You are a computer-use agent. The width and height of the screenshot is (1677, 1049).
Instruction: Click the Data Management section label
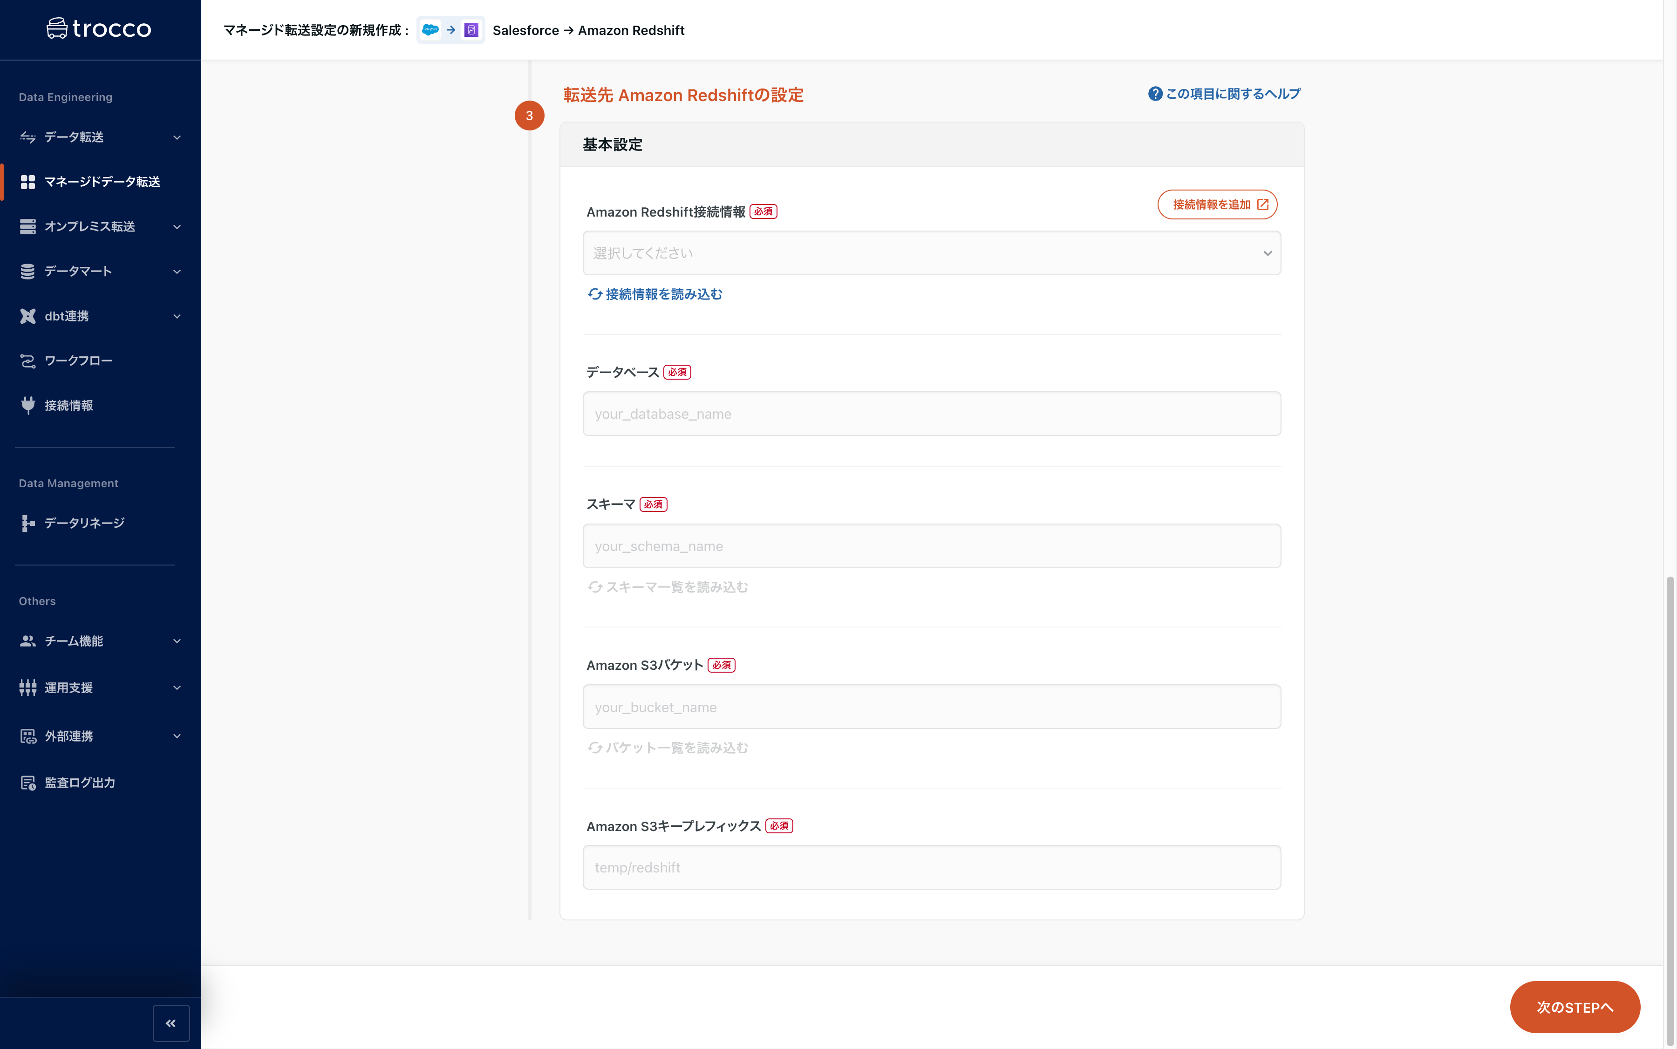coord(68,483)
